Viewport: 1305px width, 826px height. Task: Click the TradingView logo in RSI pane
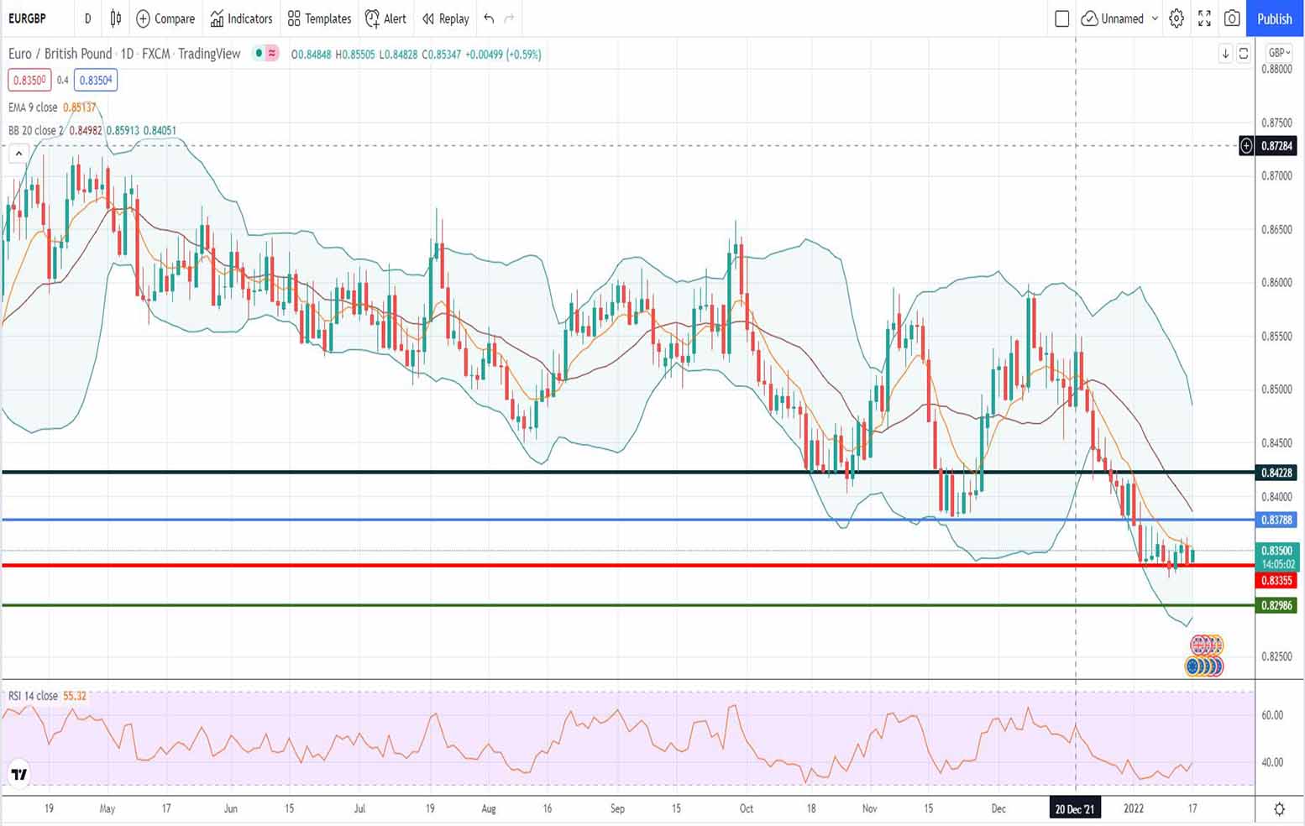tap(18, 774)
